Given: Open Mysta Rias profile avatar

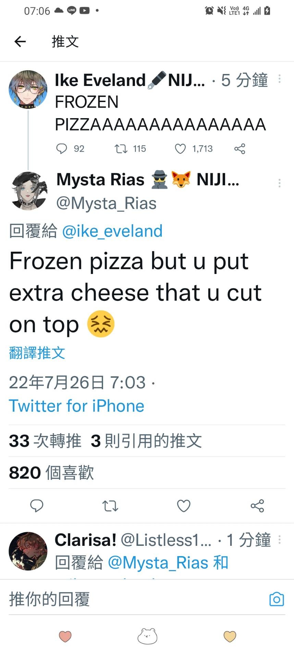Looking at the screenshot, I should [29, 191].
